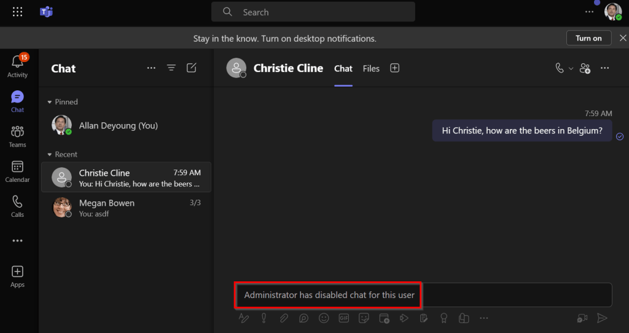Add a tab with the plus button
Viewport: 629px width, 333px height.
395,68
